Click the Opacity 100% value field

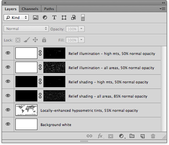pos(72,29)
